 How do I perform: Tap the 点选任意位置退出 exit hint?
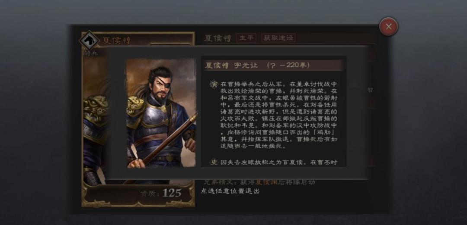(x=230, y=191)
